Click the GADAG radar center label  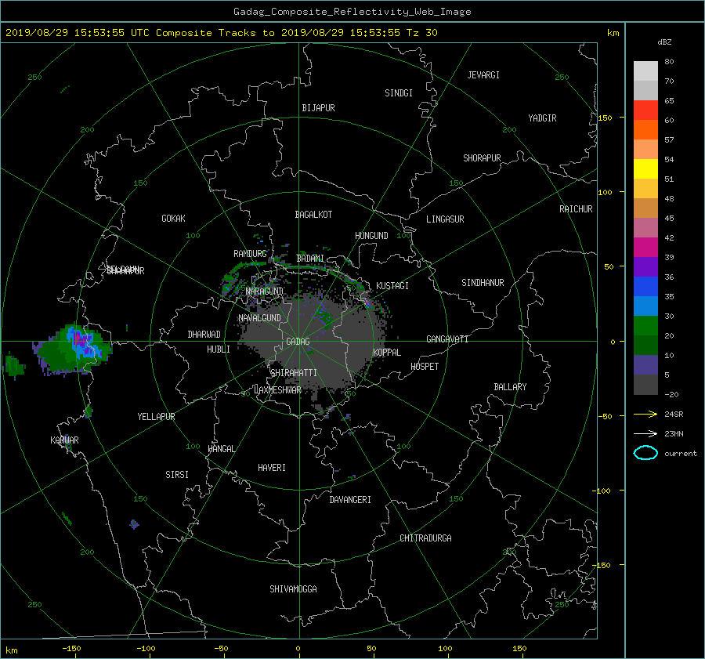298,342
